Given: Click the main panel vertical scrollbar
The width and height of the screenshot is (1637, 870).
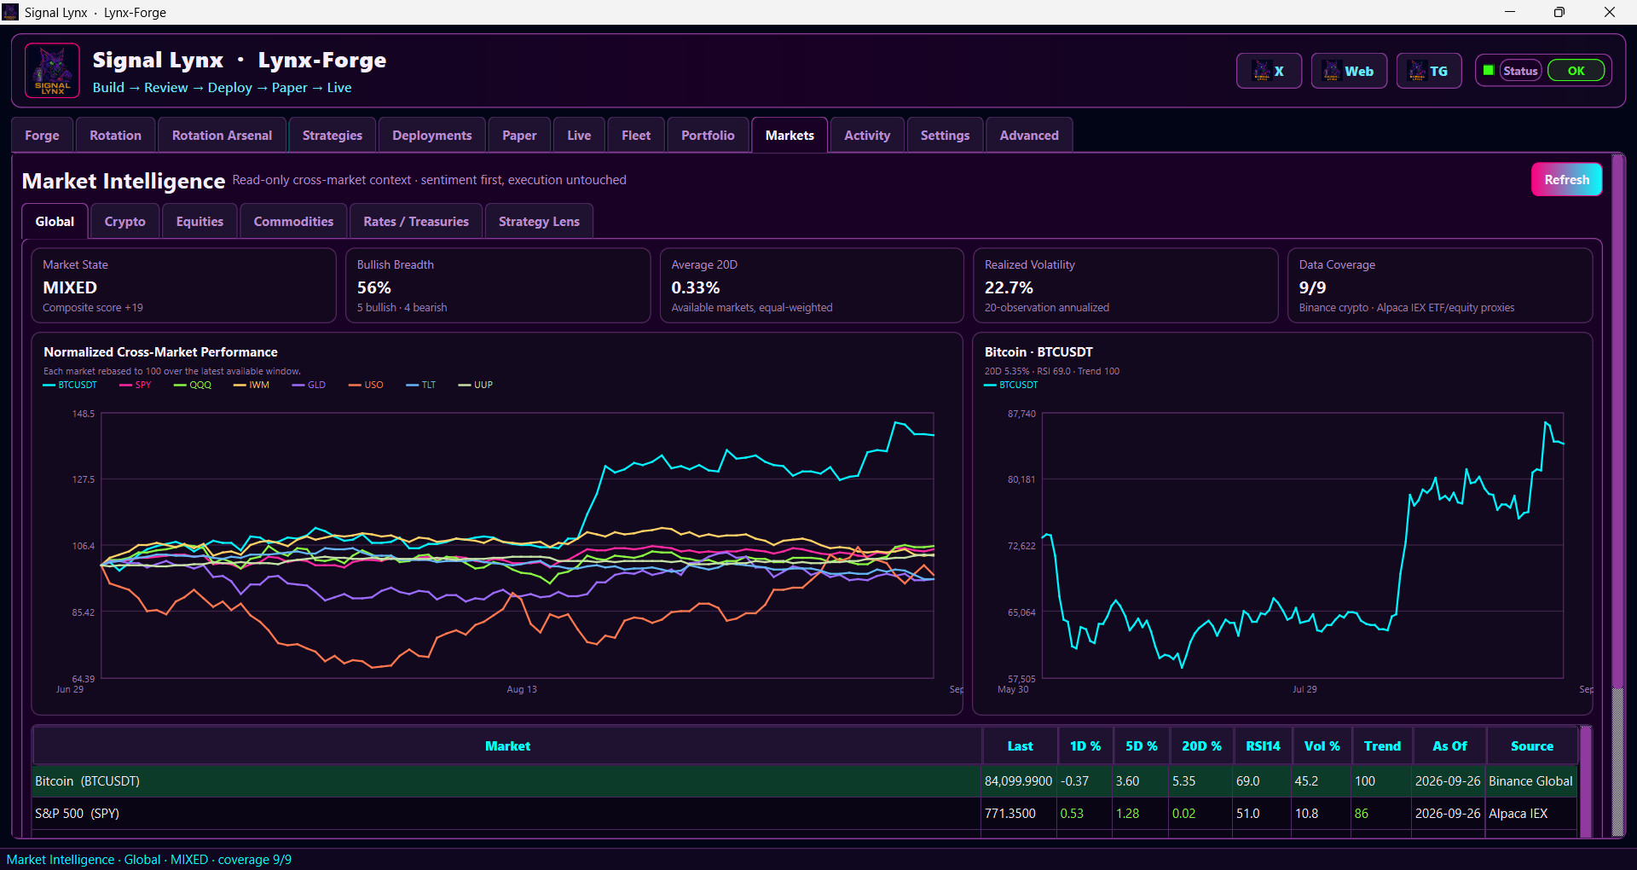Looking at the screenshot, I should (1618, 495).
